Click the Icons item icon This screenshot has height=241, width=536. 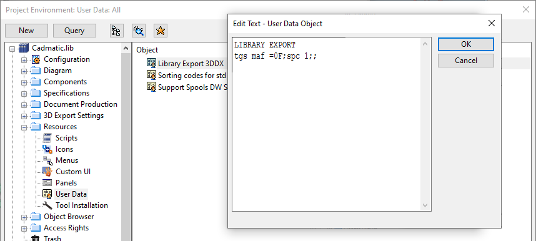pos(47,149)
